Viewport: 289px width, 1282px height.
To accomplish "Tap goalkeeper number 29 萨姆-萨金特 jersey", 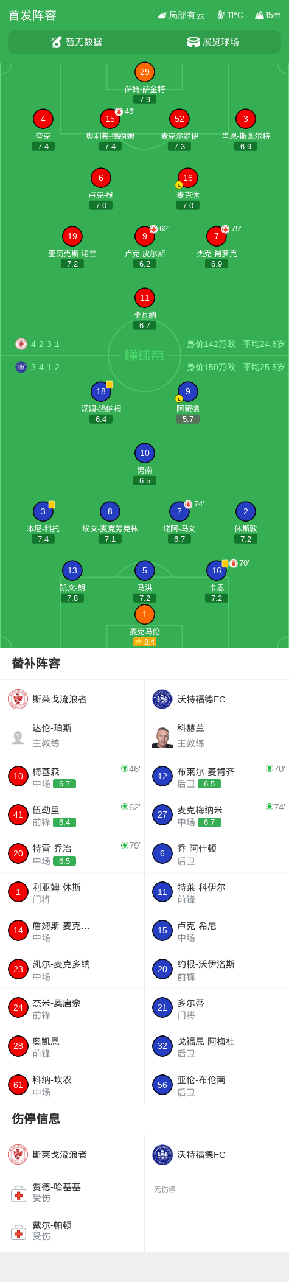I will [145, 72].
